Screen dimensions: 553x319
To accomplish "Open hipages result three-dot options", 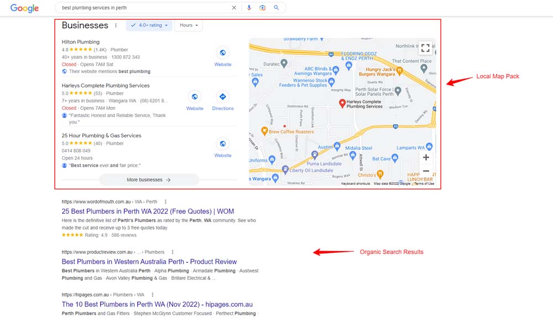I will click(x=153, y=295).
